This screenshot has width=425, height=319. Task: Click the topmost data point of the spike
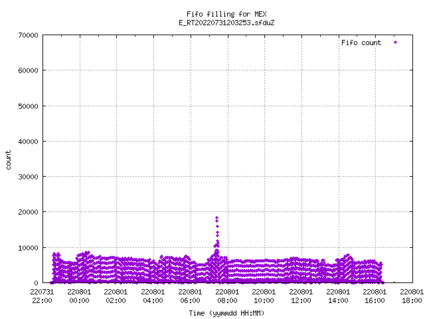pyautogui.click(x=217, y=218)
